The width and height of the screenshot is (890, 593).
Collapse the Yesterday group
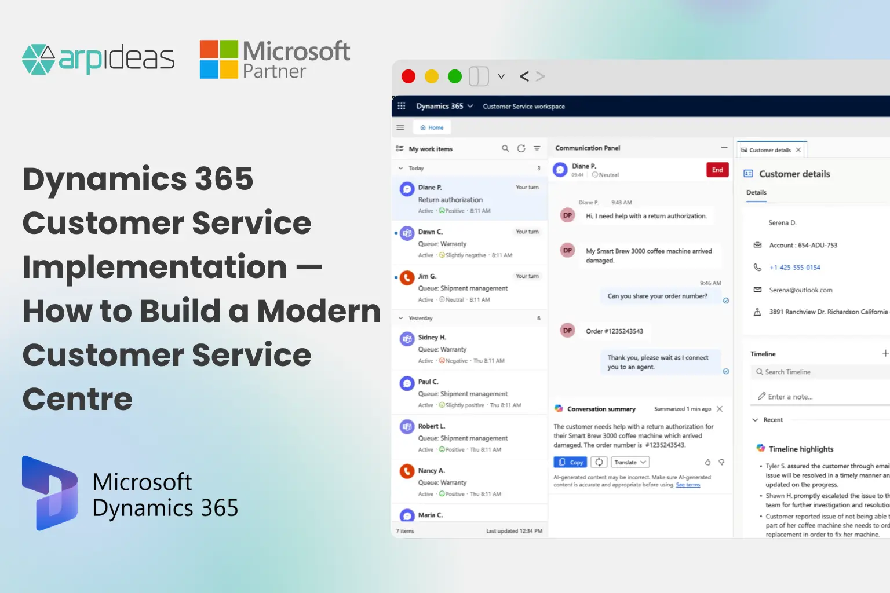click(400, 318)
